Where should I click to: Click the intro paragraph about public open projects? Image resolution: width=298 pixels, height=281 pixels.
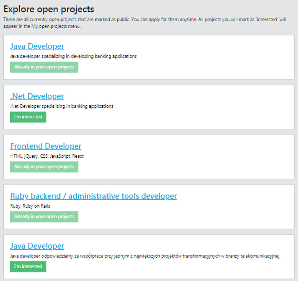click(x=145, y=23)
